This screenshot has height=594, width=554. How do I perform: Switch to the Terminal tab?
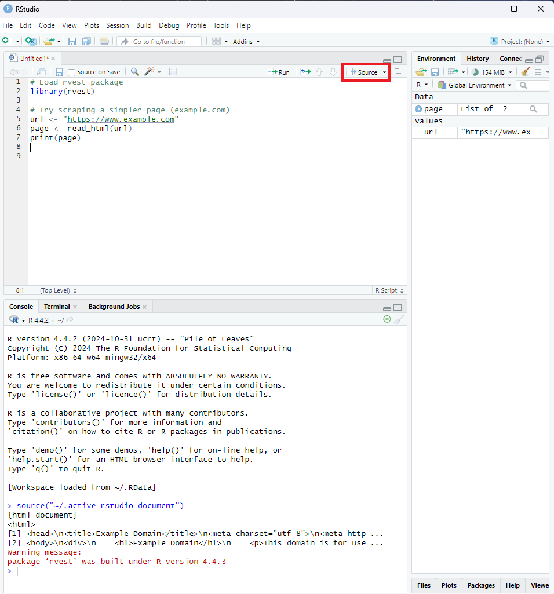coord(56,306)
